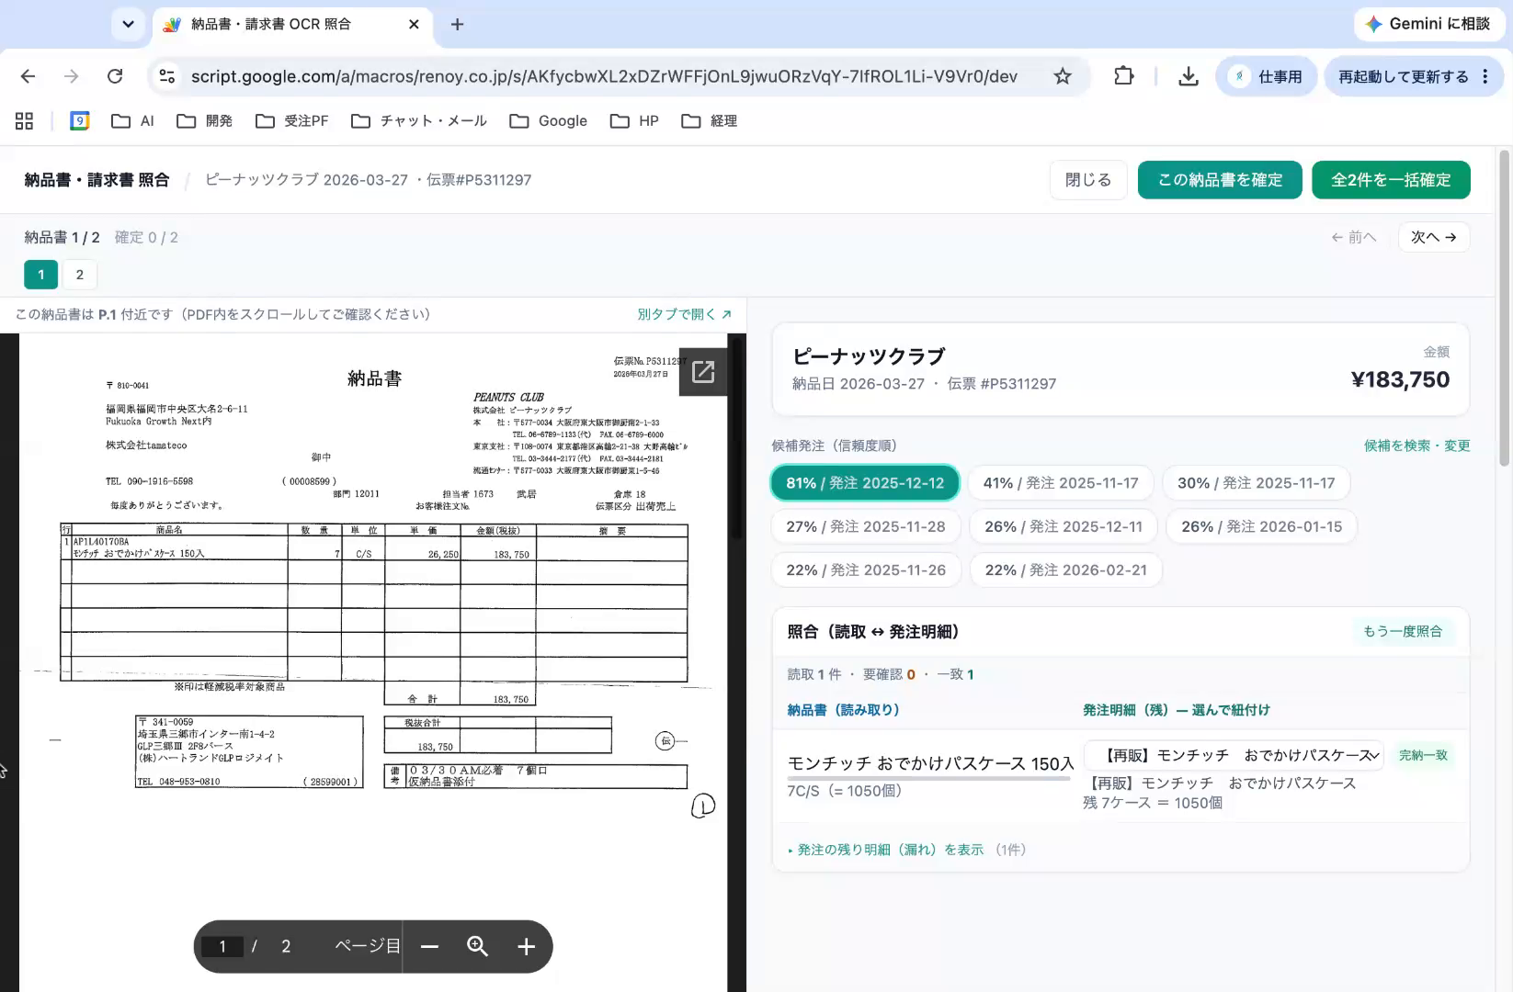This screenshot has height=992, width=1513.
Task: Select delivery slip tab 1
Action: [x=40, y=275]
